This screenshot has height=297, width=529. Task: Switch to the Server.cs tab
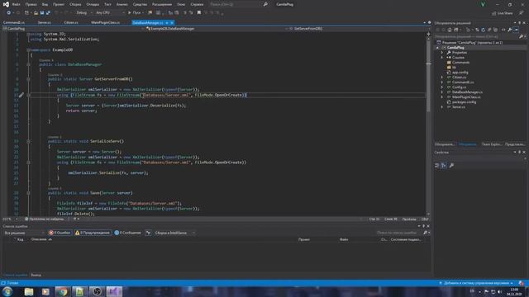pyautogui.click(x=44, y=22)
